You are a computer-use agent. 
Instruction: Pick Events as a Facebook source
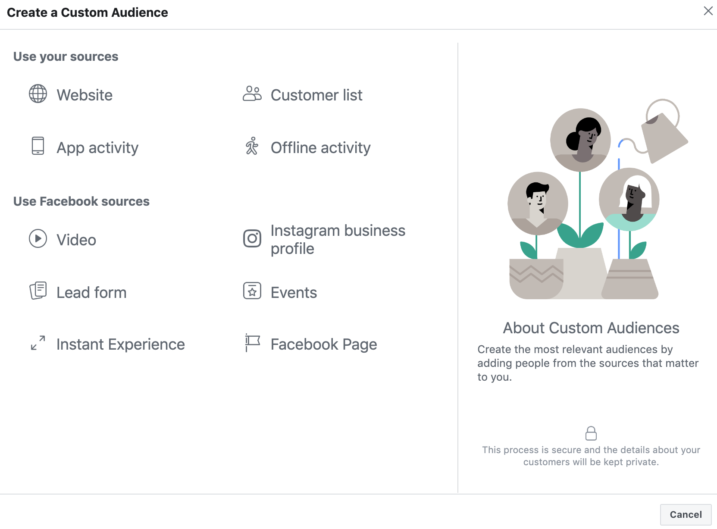pyautogui.click(x=293, y=291)
